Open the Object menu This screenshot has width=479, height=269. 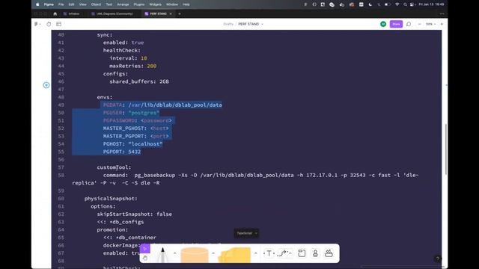[x=96, y=4]
